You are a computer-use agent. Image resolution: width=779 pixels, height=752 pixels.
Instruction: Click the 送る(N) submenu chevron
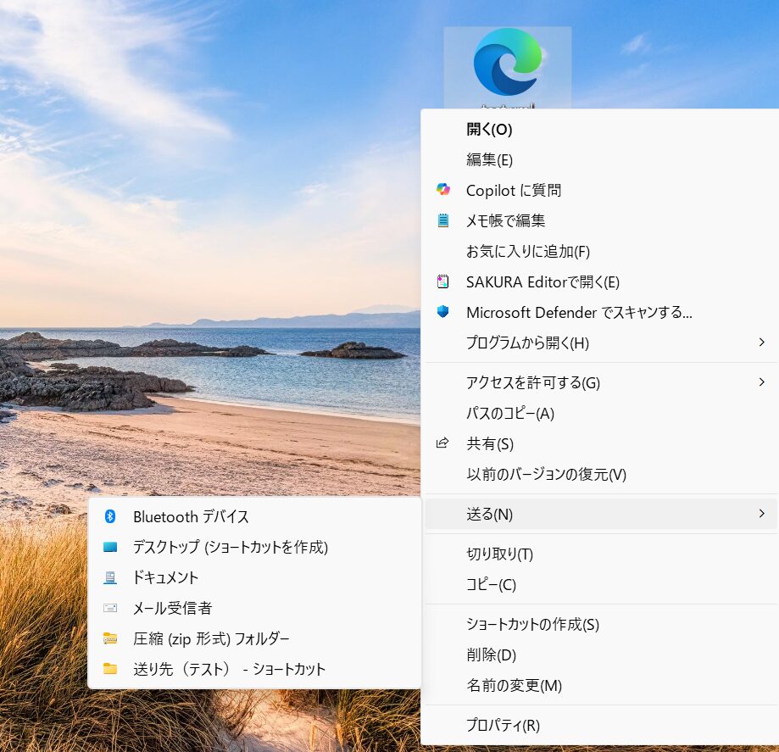click(x=761, y=514)
